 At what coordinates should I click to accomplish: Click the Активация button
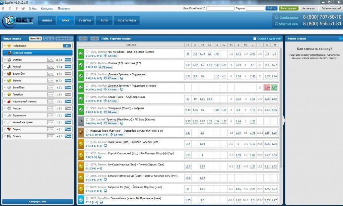pyautogui.click(x=308, y=8)
